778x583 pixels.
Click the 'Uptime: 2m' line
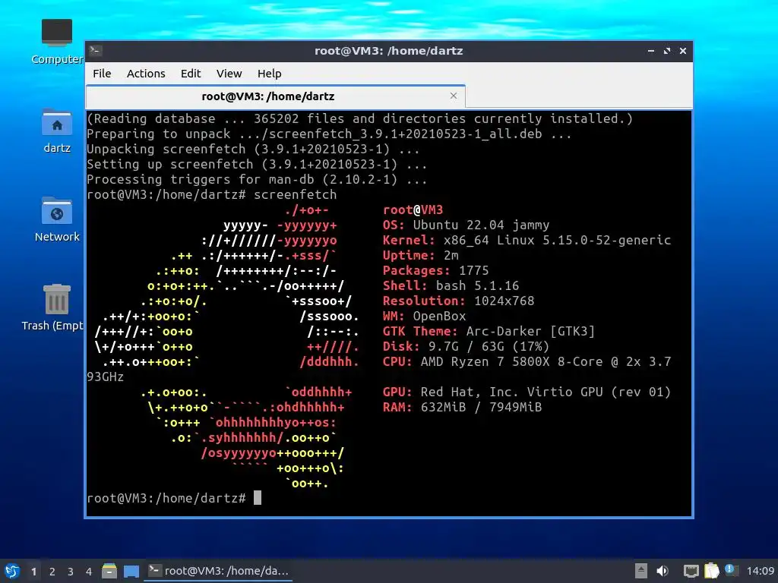420,255
